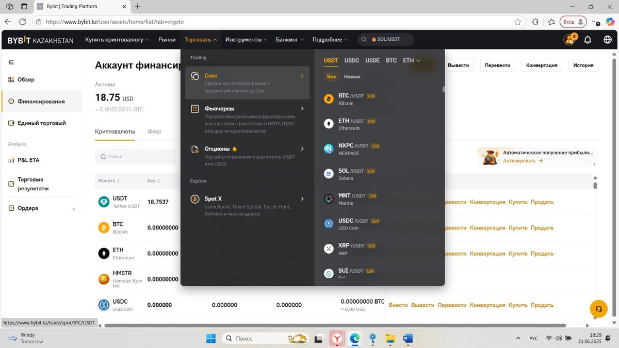Sort the table by the Все column
The height and width of the screenshot is (348, 619).
click(154, 181)
